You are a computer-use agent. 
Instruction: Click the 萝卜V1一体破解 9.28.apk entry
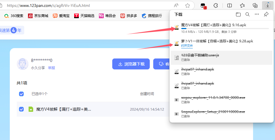tap(222, 43)
